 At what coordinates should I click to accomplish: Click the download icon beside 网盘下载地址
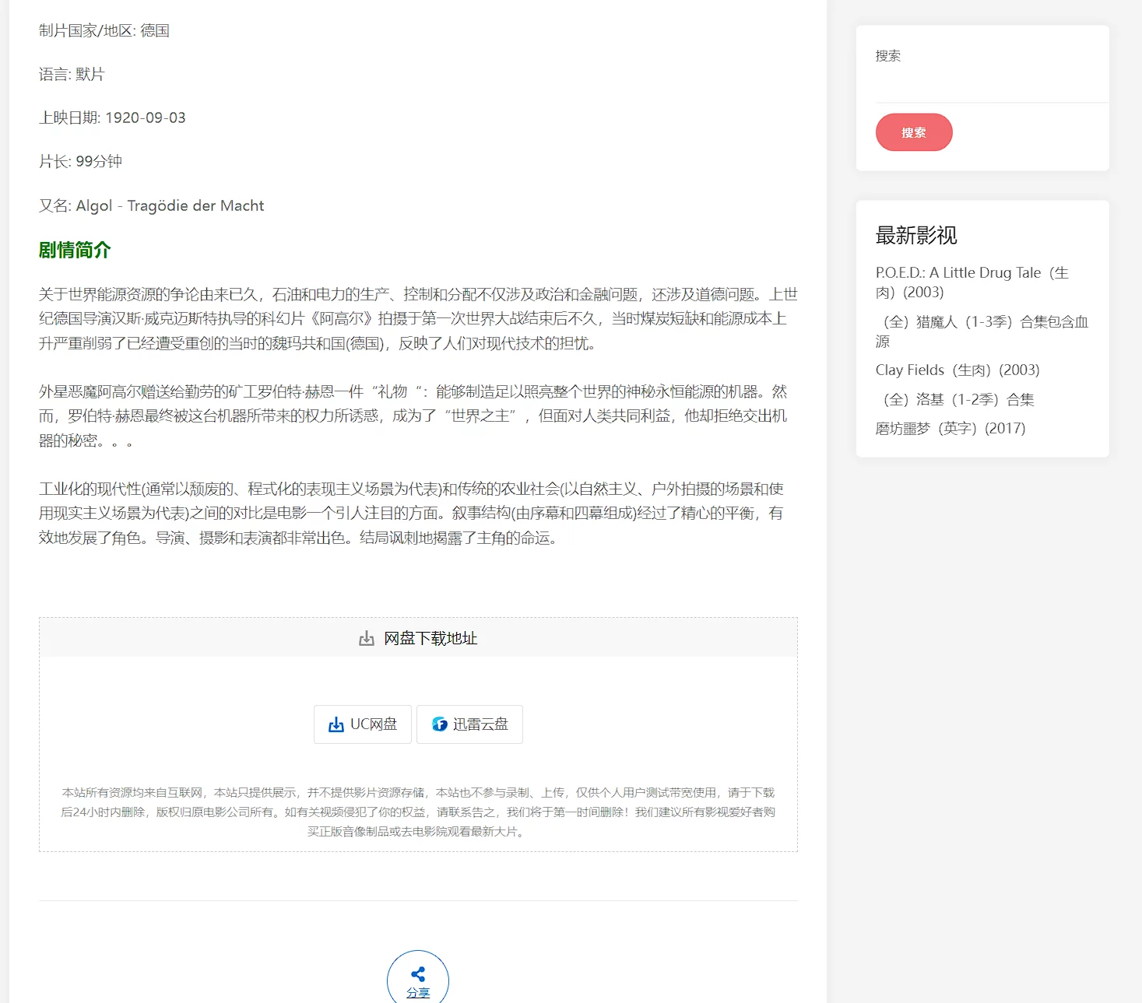(367, 639)
